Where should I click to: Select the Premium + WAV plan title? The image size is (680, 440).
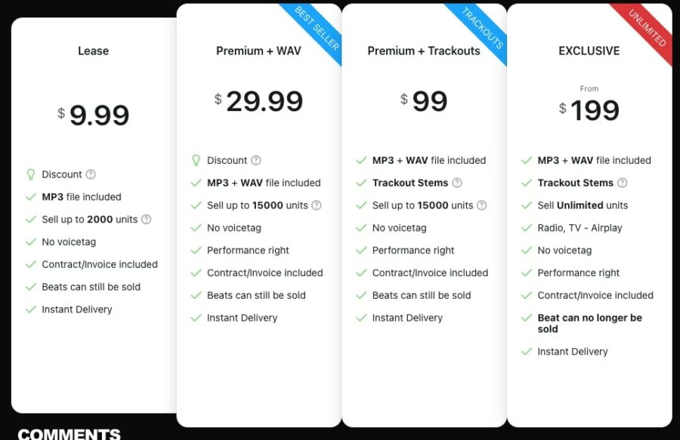pos(258,51)
